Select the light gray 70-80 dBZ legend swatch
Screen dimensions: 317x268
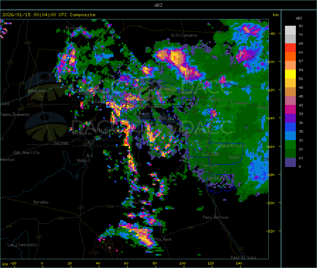pos(290,30)
